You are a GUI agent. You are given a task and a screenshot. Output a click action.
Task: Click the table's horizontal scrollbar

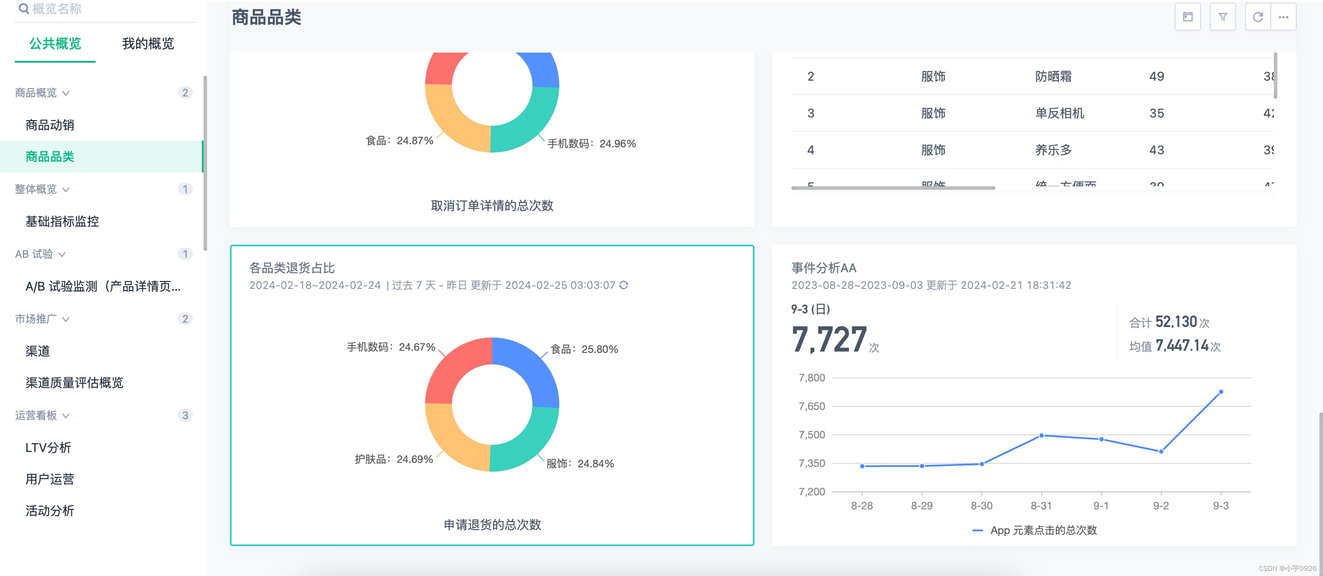click(x=893, y=188)
